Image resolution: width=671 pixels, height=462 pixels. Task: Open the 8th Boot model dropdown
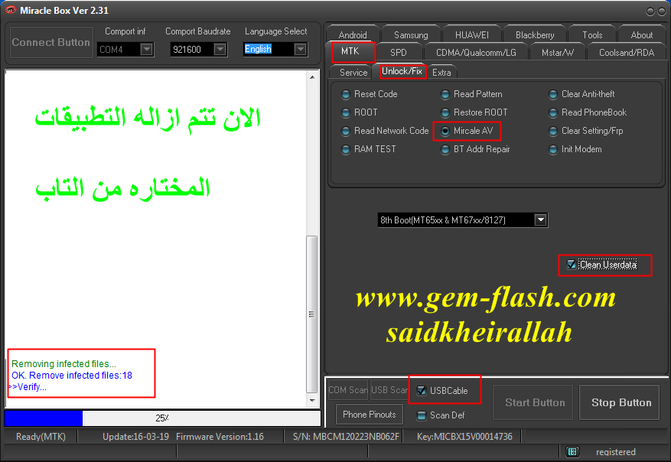[540, 220]
